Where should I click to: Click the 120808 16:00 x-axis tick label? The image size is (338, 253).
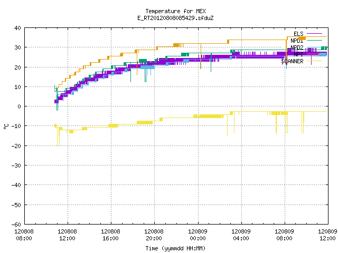tap(110, 235)
